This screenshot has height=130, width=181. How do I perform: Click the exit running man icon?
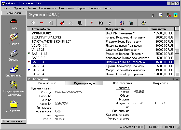click(x=176, y=15)
